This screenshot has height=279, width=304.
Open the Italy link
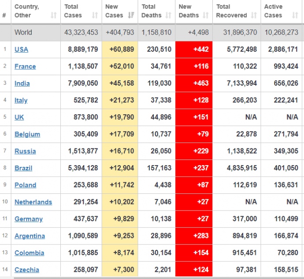(x=21, y=100)
